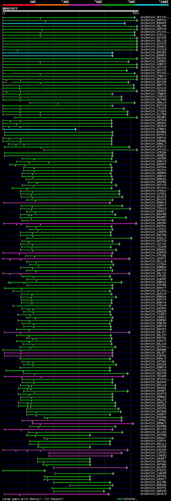Click the UniRef100_A9NXI8 label
171x501 pixels.
(x=153, y=161)
